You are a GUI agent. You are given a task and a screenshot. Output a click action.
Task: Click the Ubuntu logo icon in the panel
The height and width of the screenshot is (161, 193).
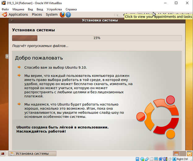(5, 15)
